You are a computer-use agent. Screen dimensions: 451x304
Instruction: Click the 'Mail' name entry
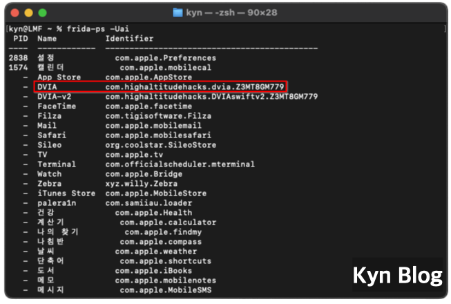(x=47, y=126)
